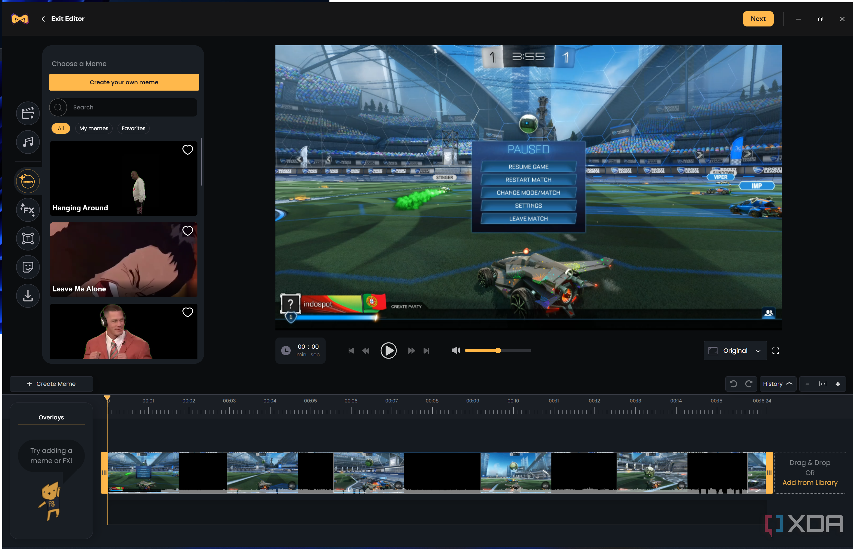Click the clock icon by the timecode
Viewport: 853px width, 549px height.
tap(286, 351)
